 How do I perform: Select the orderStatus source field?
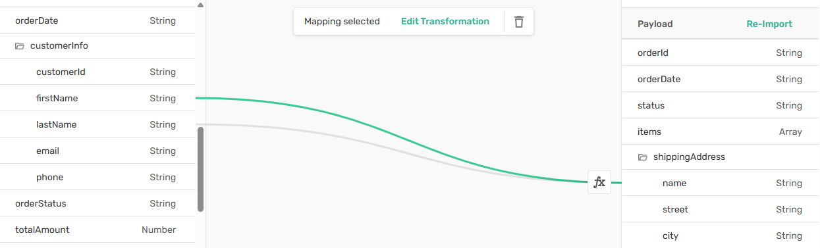98,203
